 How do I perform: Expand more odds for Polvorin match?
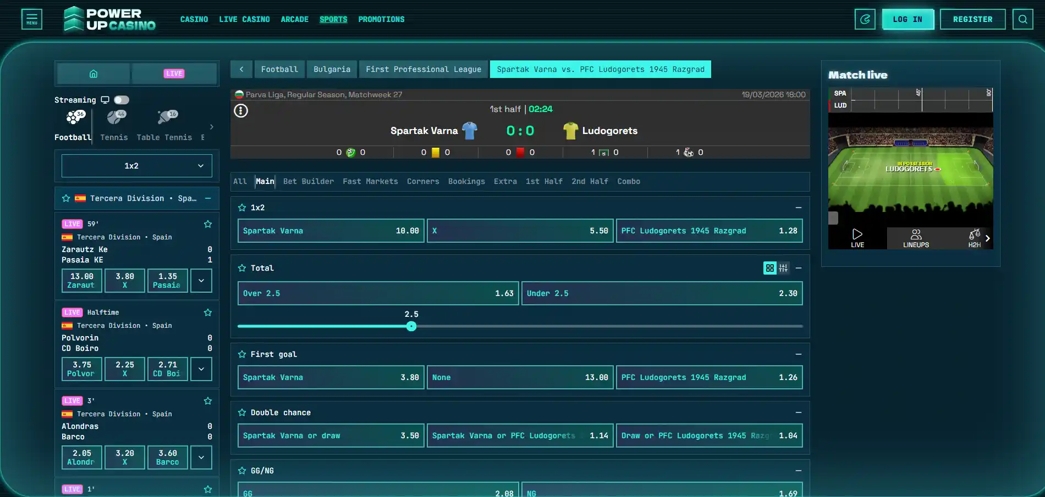click(x=201, y=369)
